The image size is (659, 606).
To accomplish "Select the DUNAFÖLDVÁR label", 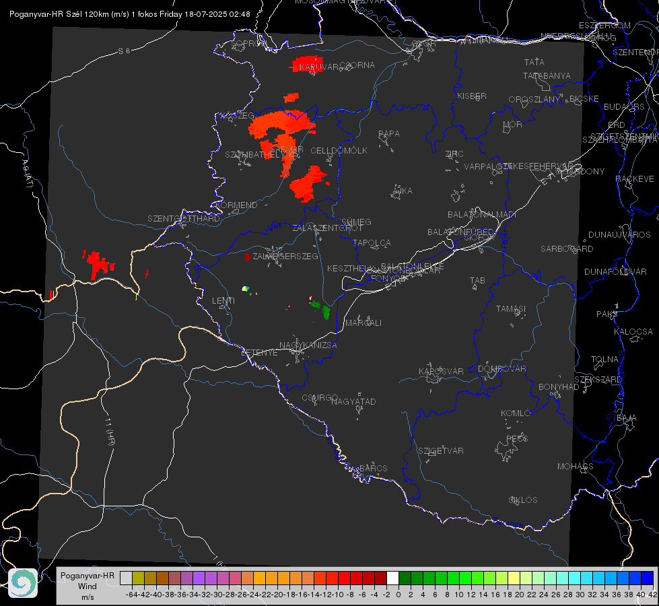I will click(615, 272).
